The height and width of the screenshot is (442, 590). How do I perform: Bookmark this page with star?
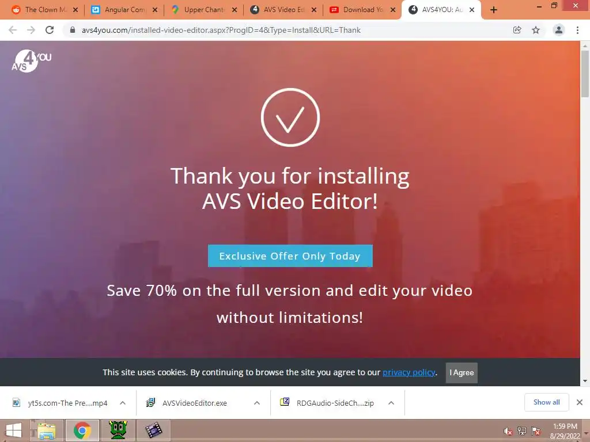click(536, 30)
